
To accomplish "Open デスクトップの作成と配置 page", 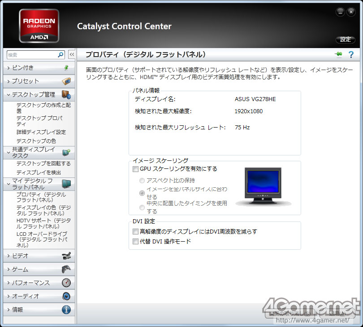I will 43,108.
